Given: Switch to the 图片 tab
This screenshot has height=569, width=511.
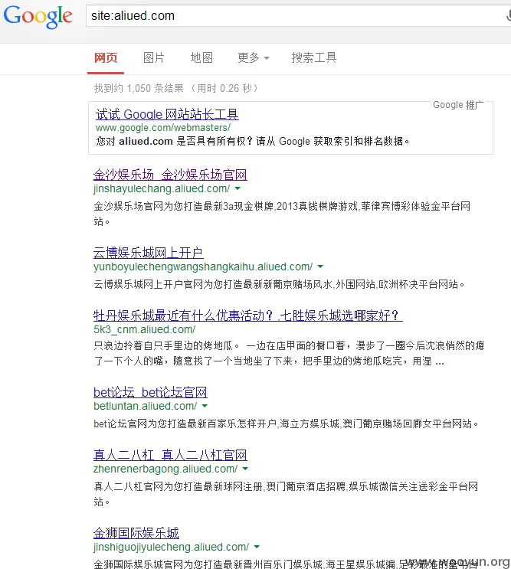Looking at the screenshot, I should [154, 57].
